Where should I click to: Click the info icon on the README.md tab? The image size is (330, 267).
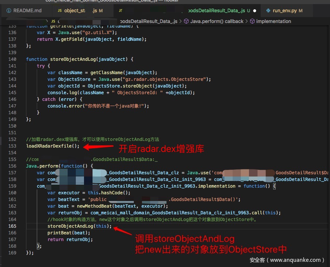[x=9, y=10]
